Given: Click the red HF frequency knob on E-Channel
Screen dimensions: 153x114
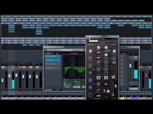Looking at the screenshot, I should tap(98, 62).
